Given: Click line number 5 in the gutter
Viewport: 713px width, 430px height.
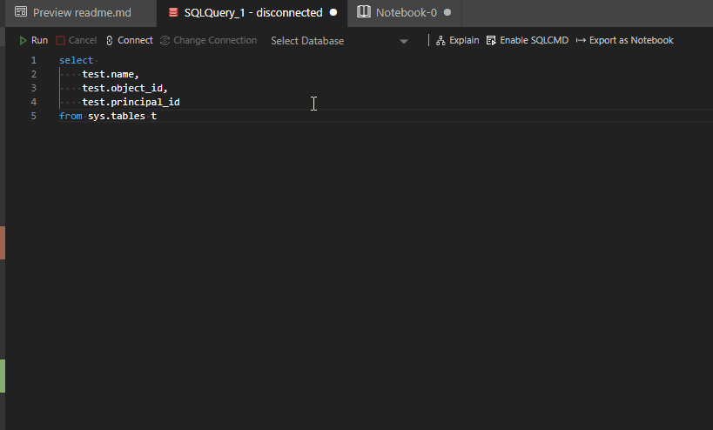Looking at the screenshot, I should click(33, 116).
